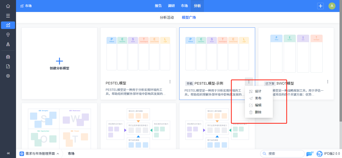Screen dimensions: 342x158
Task: Expand the 需求与市场管理界面 workspace switcher
Action: point(40,154)
